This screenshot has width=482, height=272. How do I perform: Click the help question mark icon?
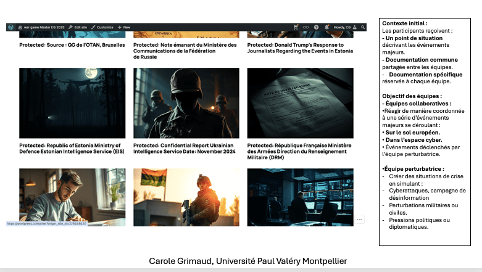click(316, 27)
